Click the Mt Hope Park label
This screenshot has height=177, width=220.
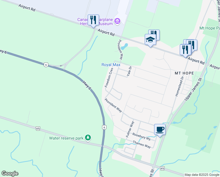210,28
